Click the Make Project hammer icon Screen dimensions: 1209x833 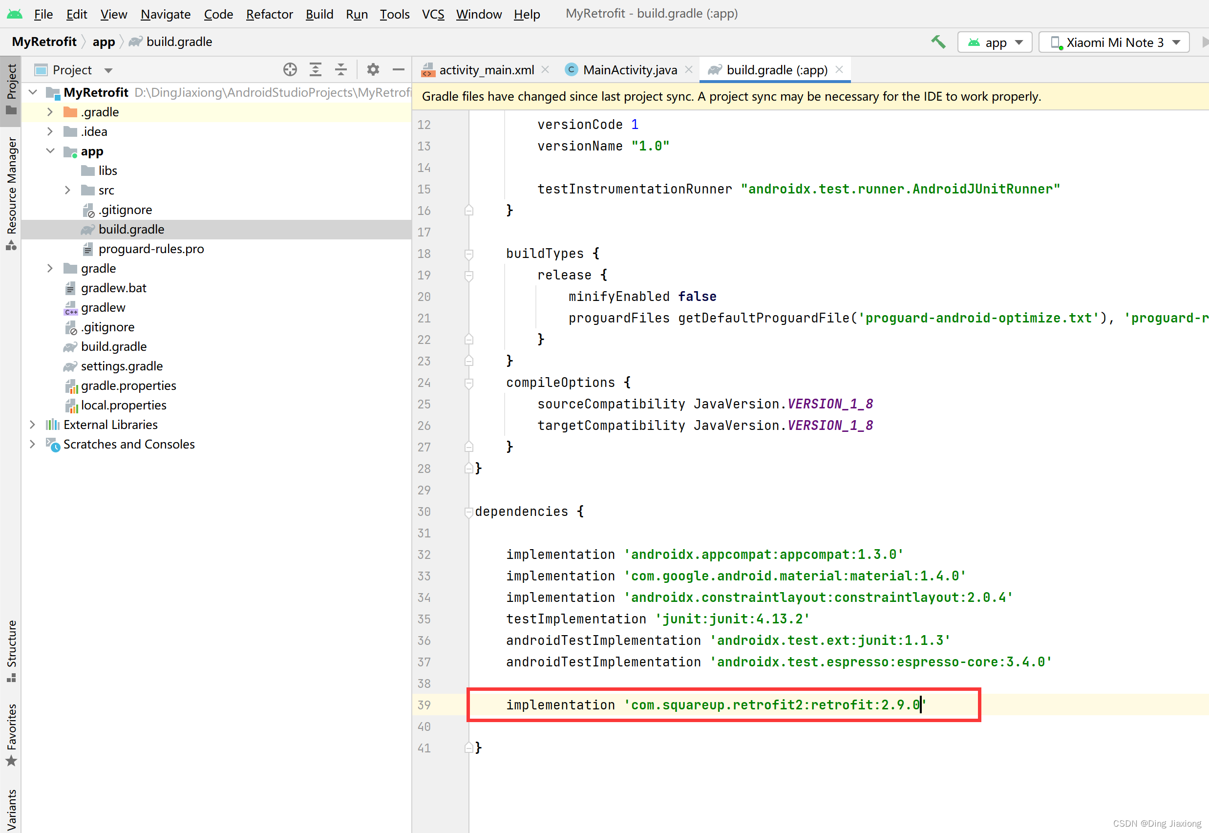click(938, 43)
